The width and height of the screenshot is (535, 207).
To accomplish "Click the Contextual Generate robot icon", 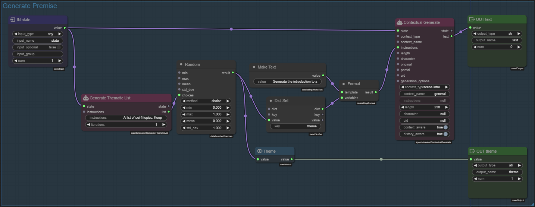I will (400, 22).
